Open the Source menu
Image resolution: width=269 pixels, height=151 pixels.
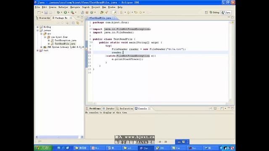[x=53, y=7]
